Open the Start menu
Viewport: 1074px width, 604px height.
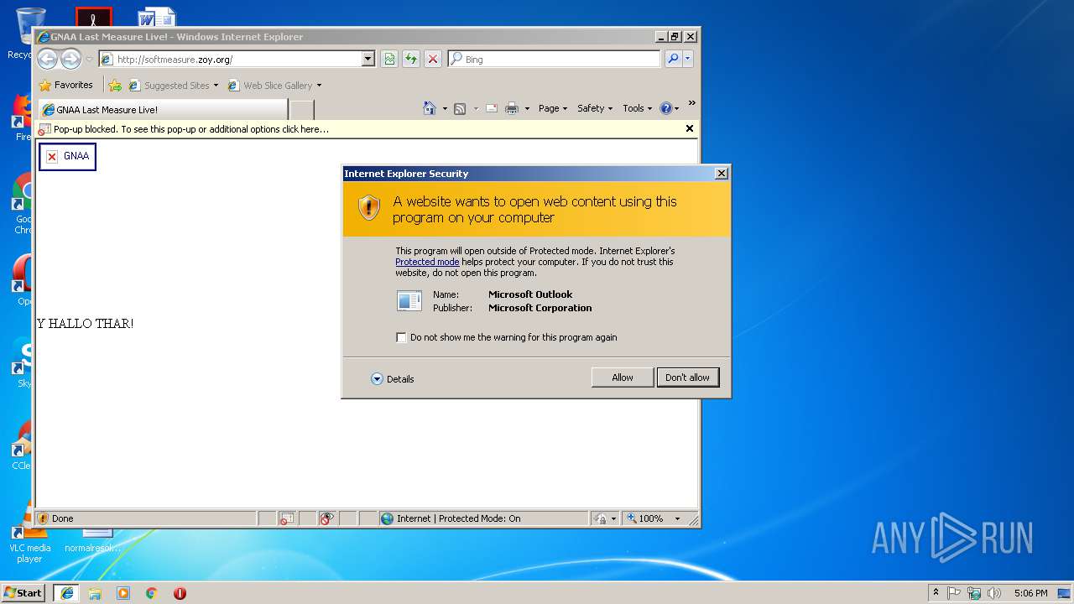coord(23,593)
